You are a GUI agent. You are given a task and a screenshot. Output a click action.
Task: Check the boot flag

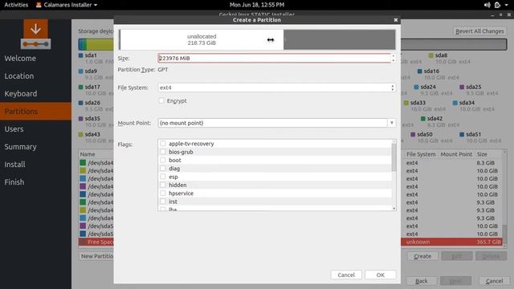(x=163, y=160)
